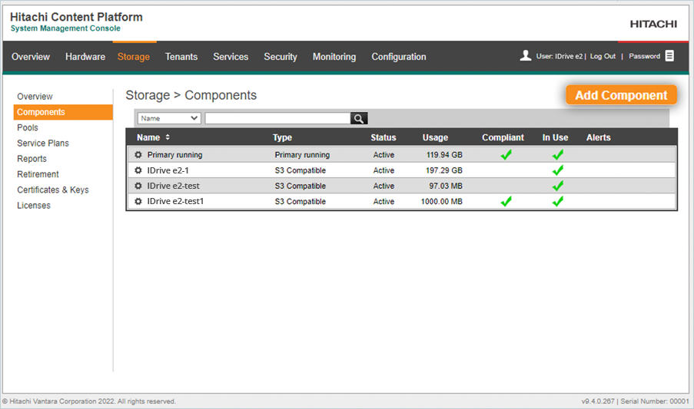Click the gear icon for IDrive e2-test
Viewport: 694px width, 409px height.
138,186
